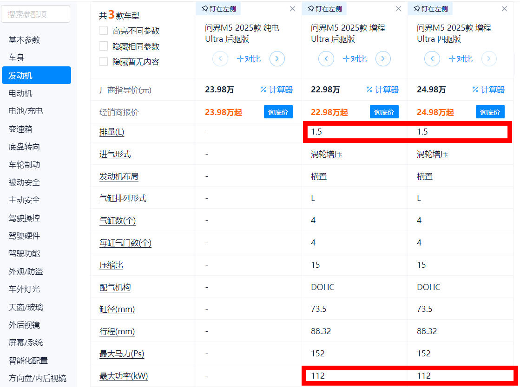The height and width of the screenshot is (387, 520).
Task: Click model name 问界M5 2025款 增程 Ultra 四驱版
Action: click(x=454, y=33)
